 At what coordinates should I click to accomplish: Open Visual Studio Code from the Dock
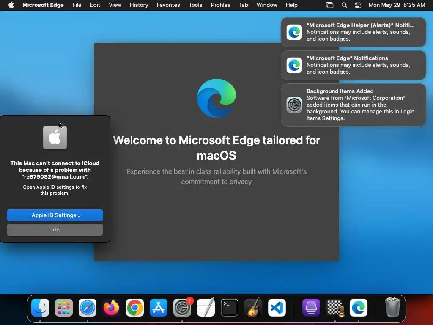[x=277, y=308]
